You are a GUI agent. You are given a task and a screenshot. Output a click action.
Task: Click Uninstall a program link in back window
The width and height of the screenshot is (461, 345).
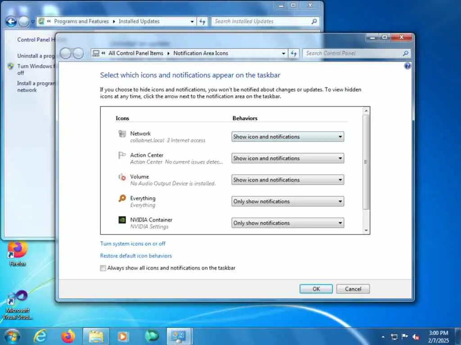pyautogui.click(x=36, y=56)
